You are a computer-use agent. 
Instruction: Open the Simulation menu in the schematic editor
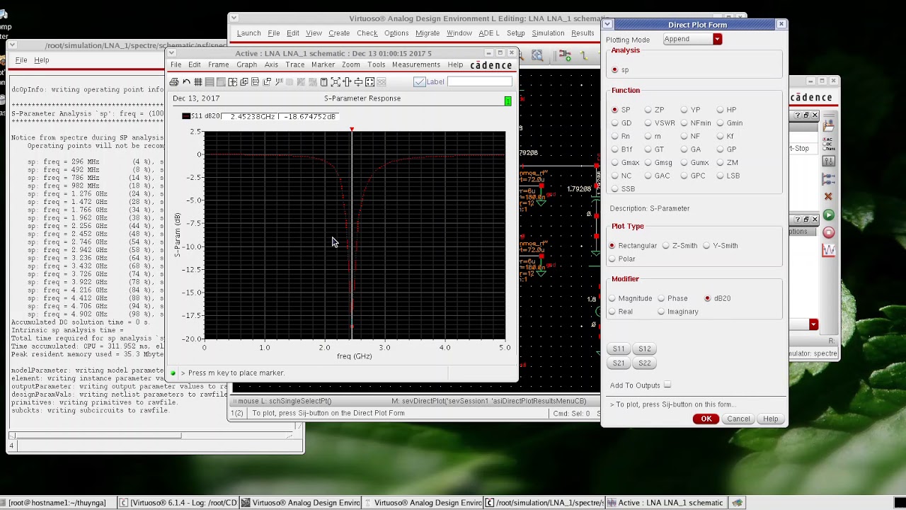pos(548,33)
